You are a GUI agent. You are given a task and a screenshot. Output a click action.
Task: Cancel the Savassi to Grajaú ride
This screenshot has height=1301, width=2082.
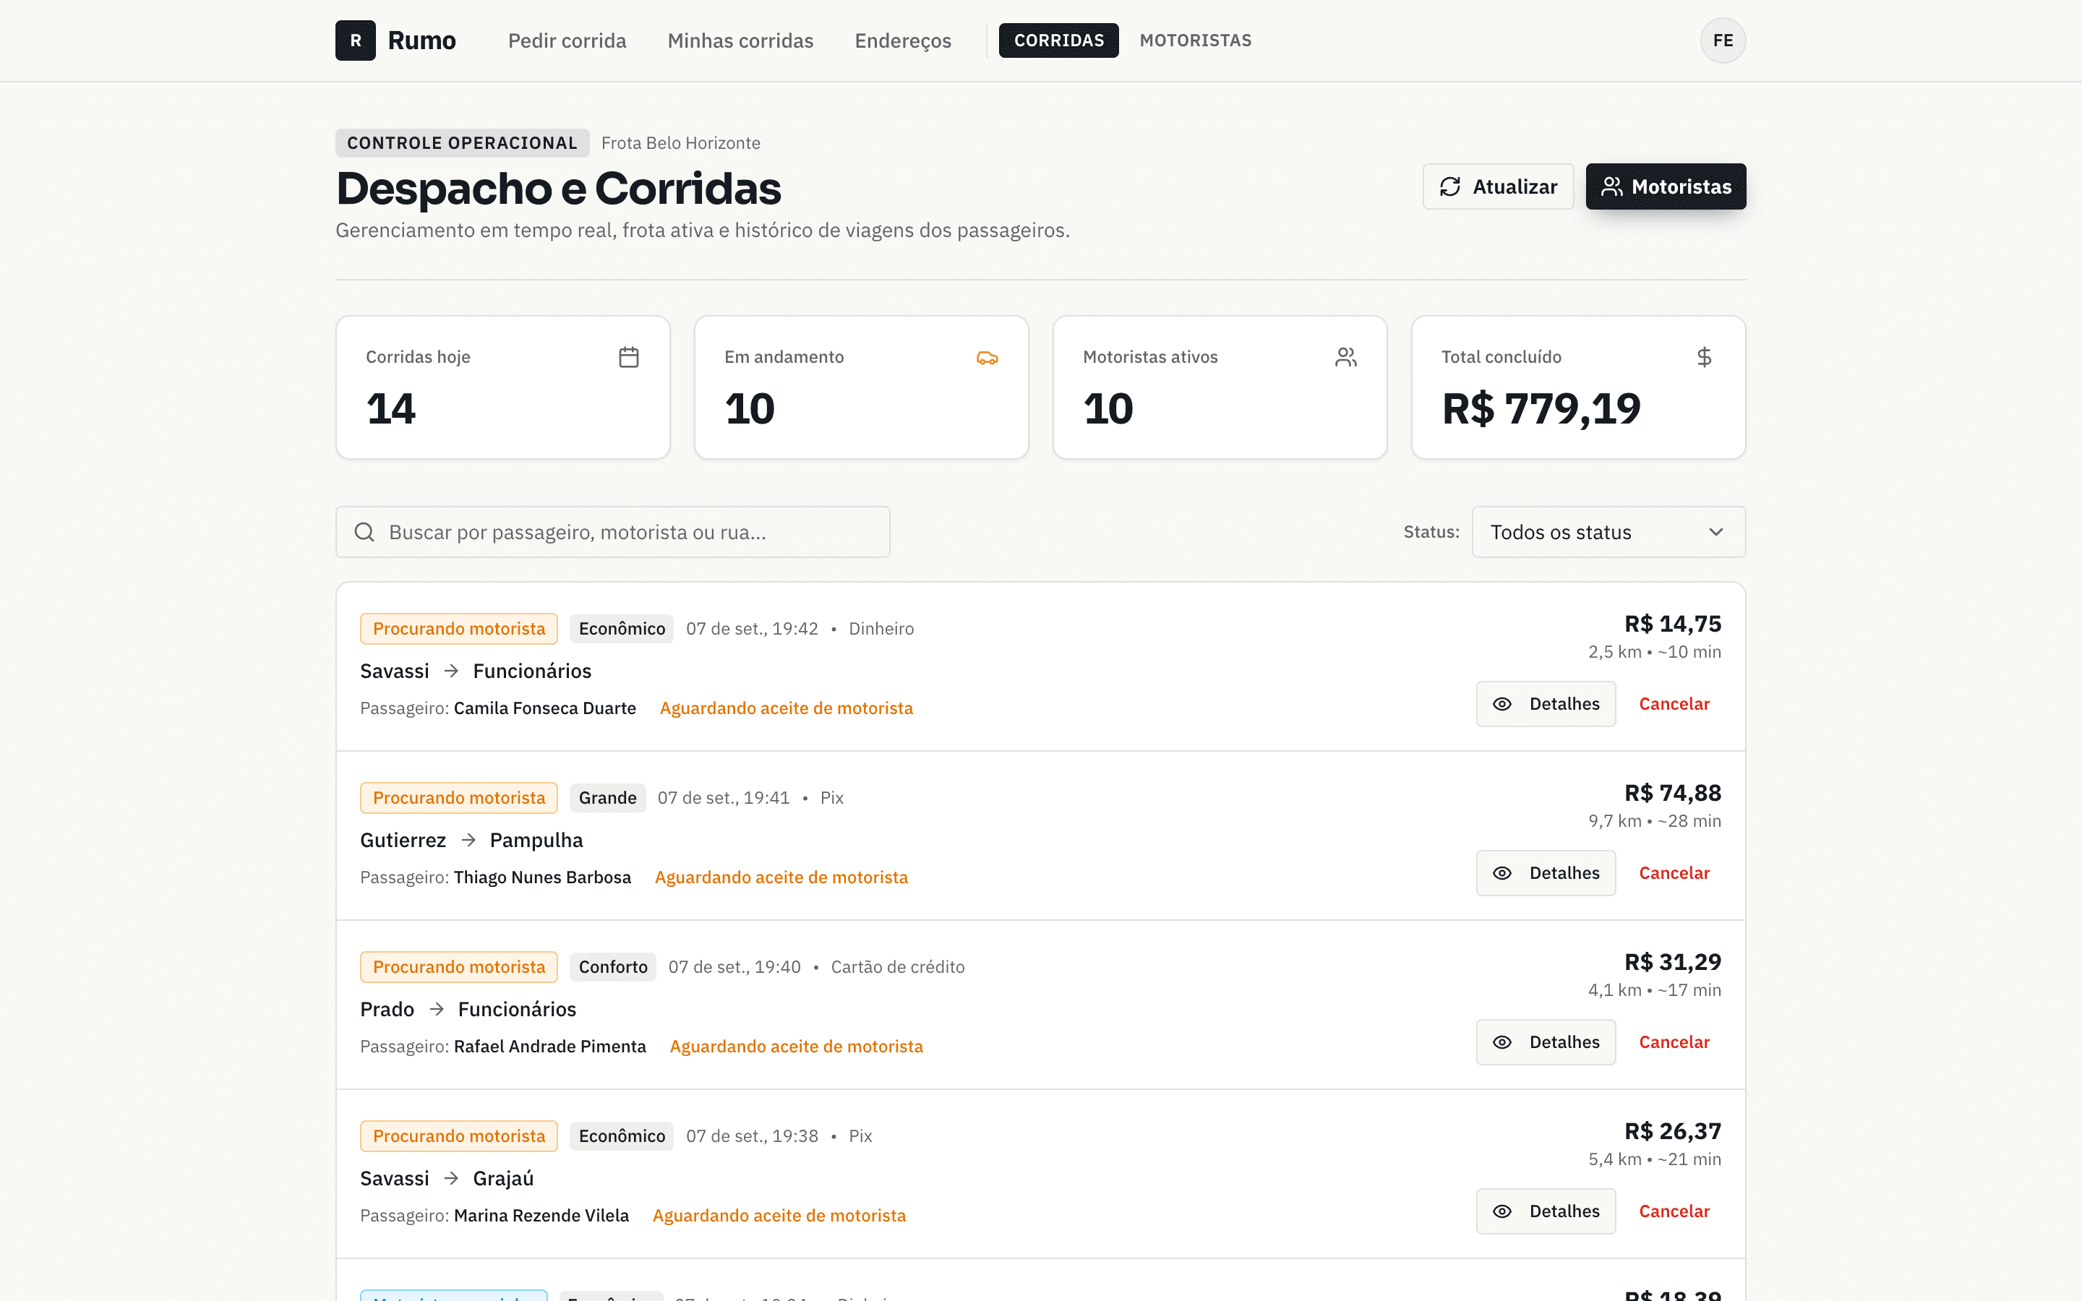coord(1674,1211)
